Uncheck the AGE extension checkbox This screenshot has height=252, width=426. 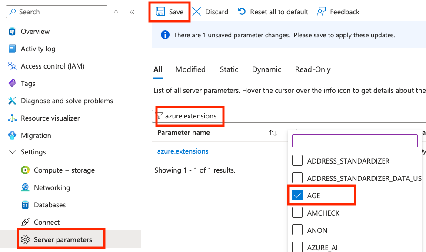point(297,195)
